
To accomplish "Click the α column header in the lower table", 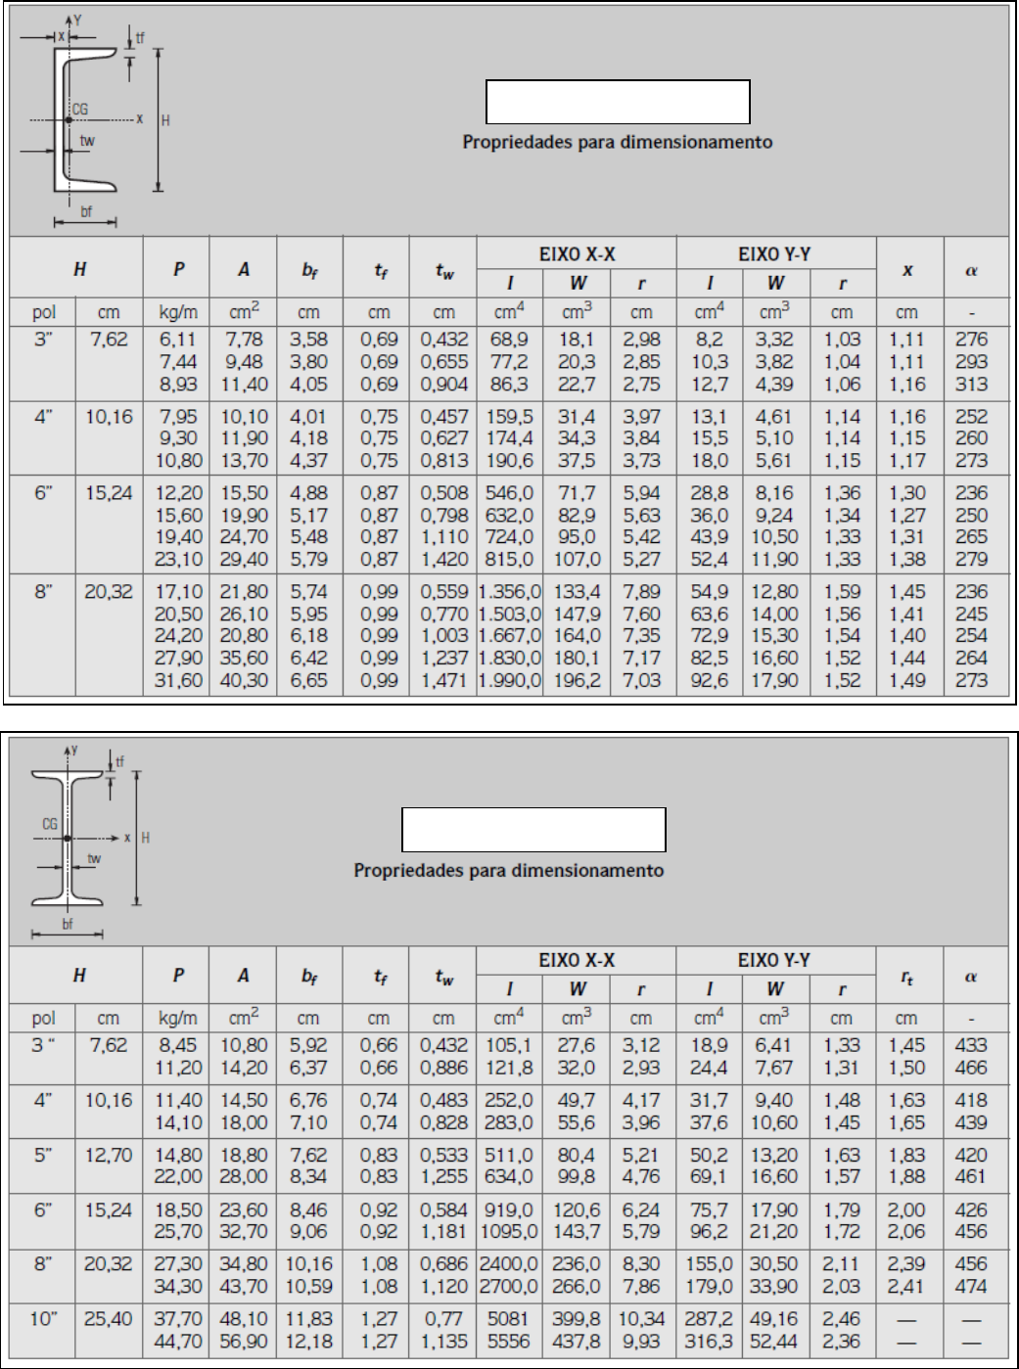I will tap(971, 977).
